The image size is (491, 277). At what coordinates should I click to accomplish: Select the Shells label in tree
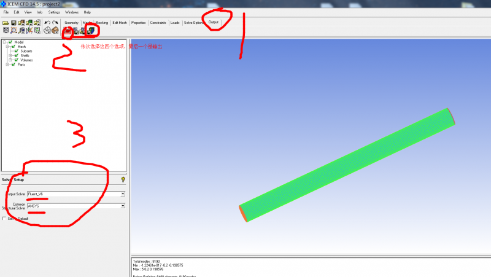point(25,55)
